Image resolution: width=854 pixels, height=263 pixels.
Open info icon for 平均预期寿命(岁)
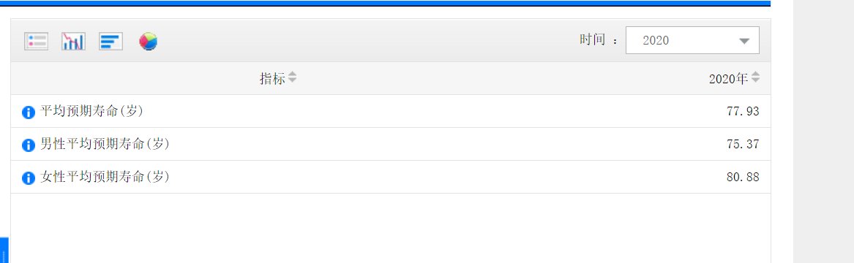click(x=29, y=113)
